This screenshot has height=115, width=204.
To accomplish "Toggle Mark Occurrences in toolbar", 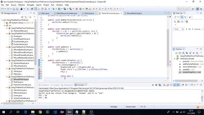I will pyautogui.click(x=35, y=9).
